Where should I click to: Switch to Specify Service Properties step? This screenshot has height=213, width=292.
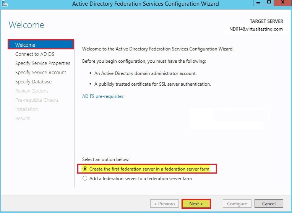coord(43,63)
